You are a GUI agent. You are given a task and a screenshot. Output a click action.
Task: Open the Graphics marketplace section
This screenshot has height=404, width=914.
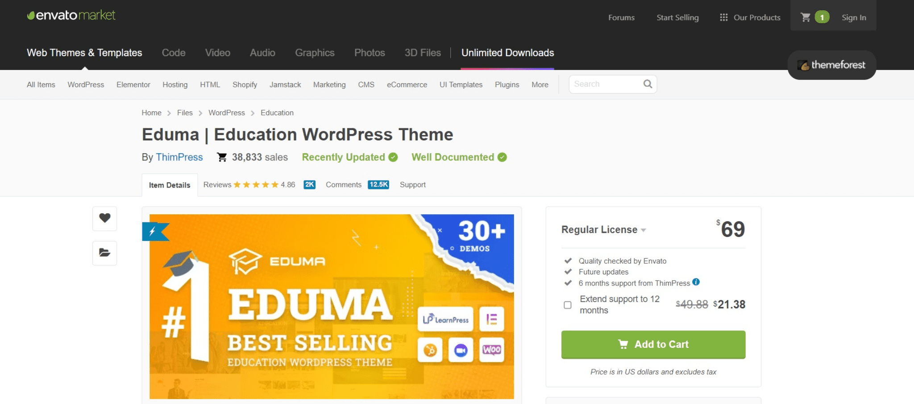[x=315, y=53]
